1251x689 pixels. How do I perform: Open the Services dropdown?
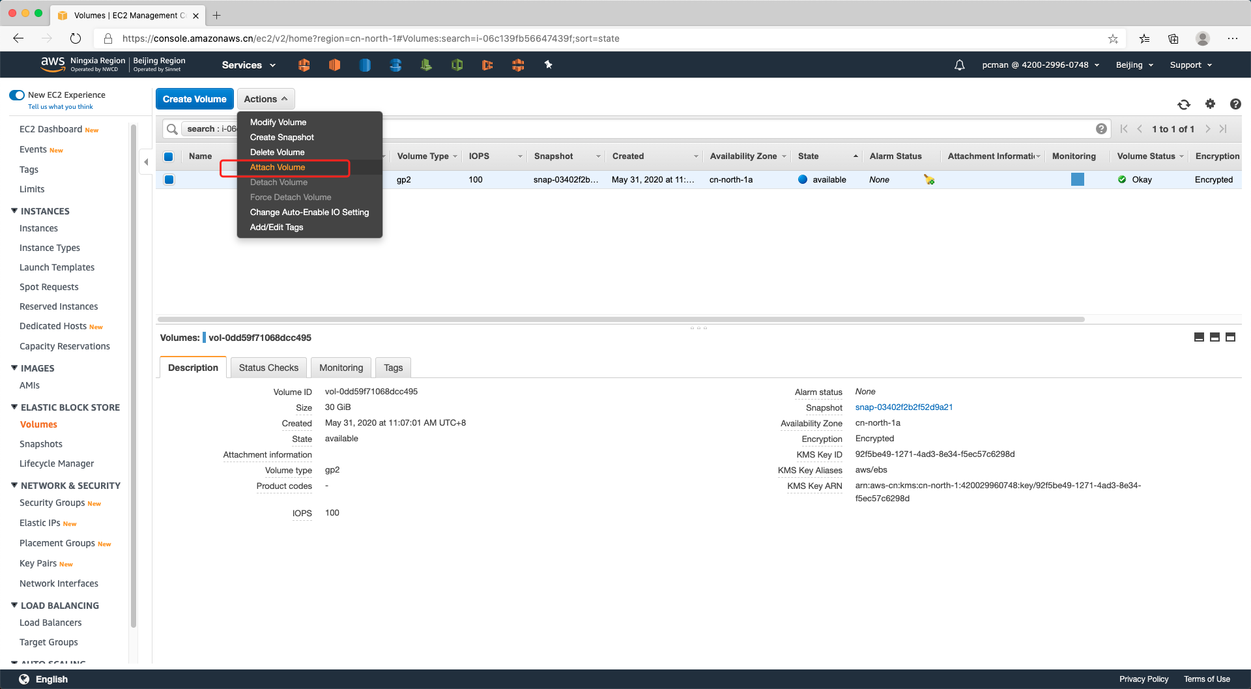tap(248, 65)
